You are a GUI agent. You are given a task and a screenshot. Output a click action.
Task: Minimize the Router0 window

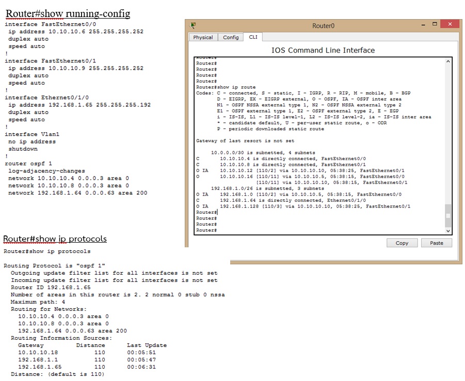click(423, 25)
